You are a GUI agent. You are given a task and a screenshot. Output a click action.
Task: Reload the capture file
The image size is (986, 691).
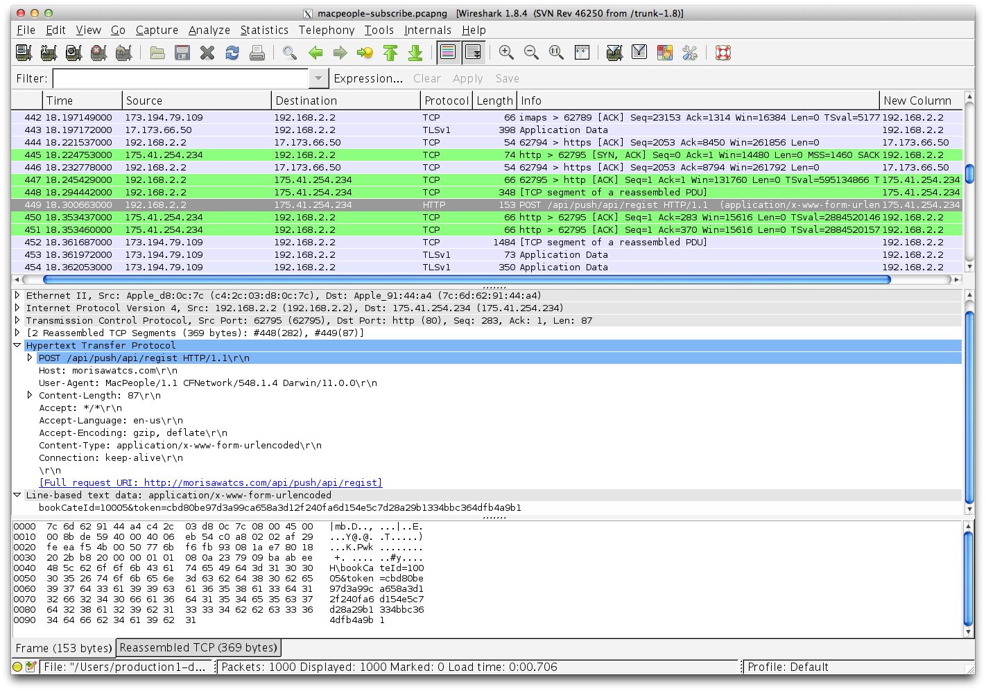(232, 53)
